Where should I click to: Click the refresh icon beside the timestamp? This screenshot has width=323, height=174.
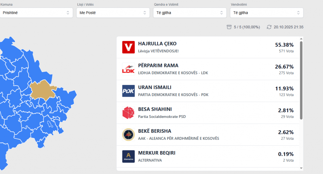269,27
